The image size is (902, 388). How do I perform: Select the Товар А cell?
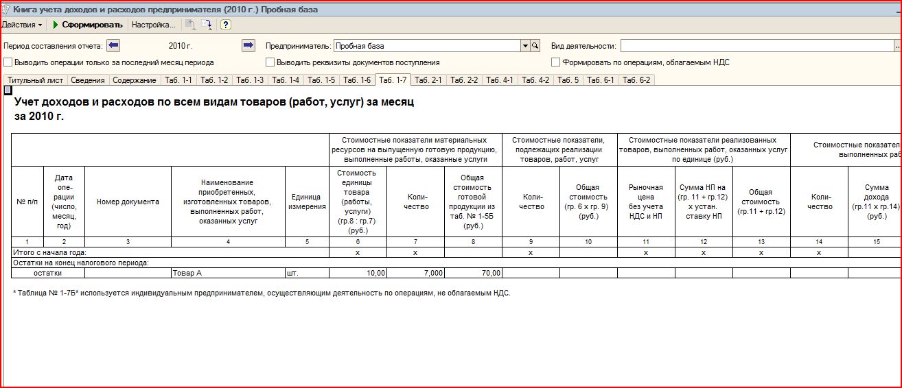(228, 273)
